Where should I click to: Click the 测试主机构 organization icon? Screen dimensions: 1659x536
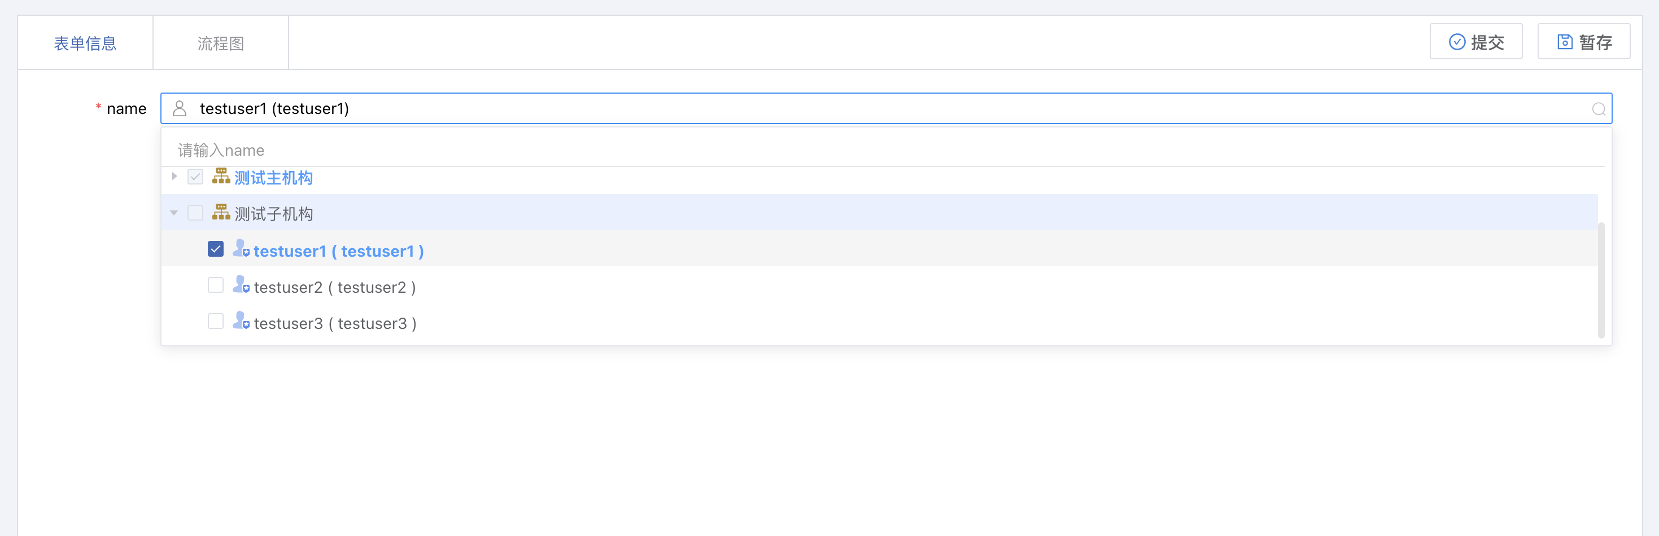221,176
